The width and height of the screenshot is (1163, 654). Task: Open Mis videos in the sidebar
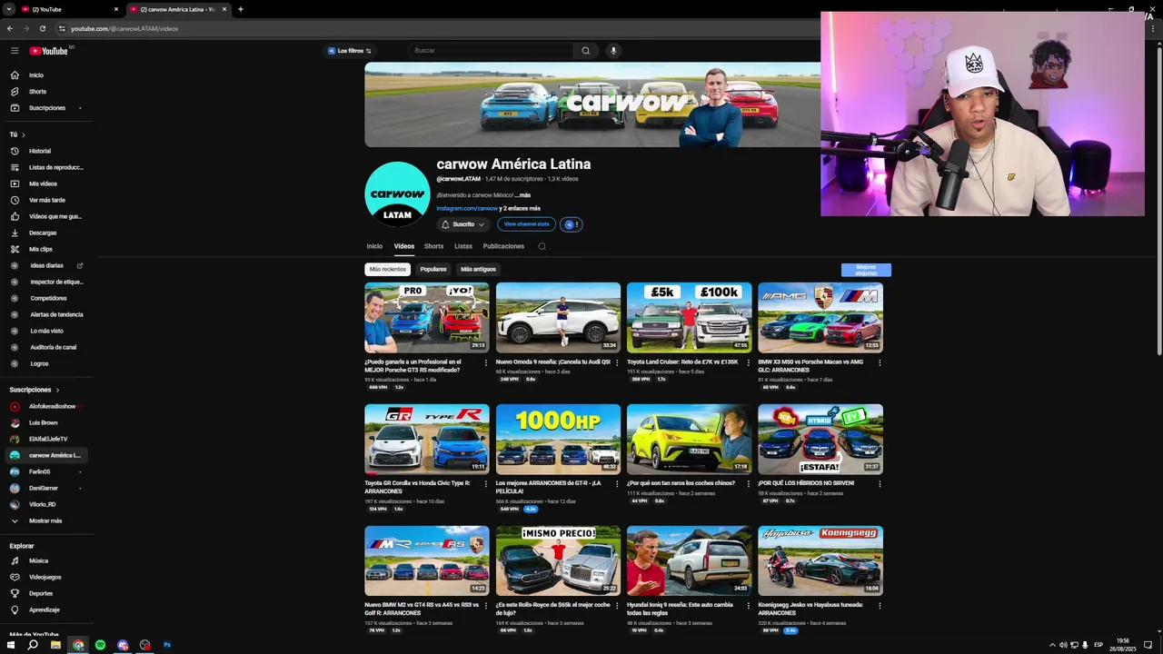tap(43, 183)
